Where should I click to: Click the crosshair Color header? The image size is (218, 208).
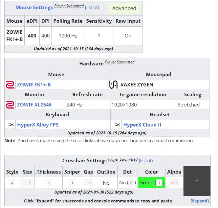click(151, 172)
